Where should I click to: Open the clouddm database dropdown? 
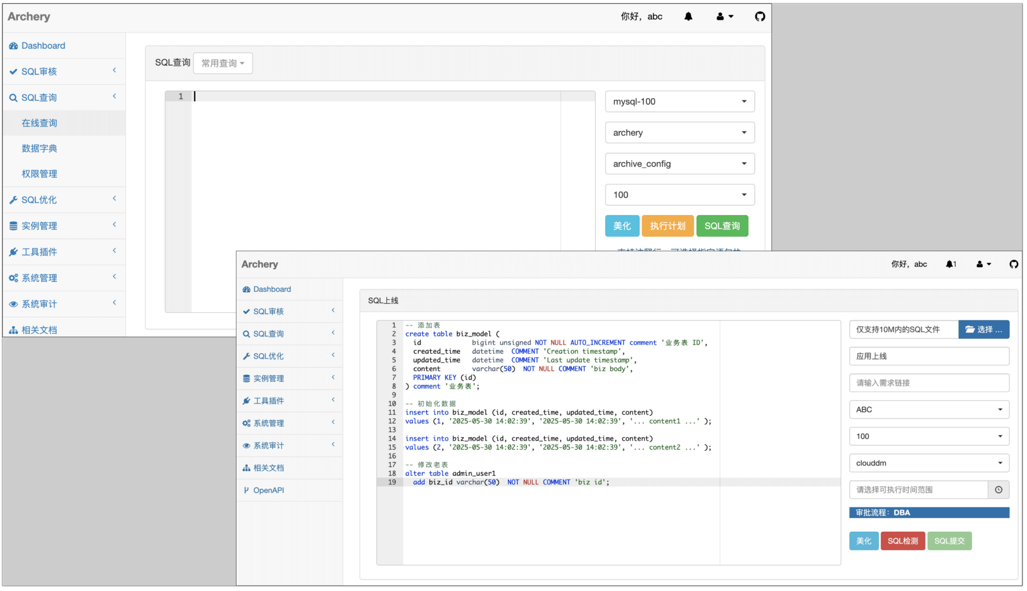pos(929,463)
